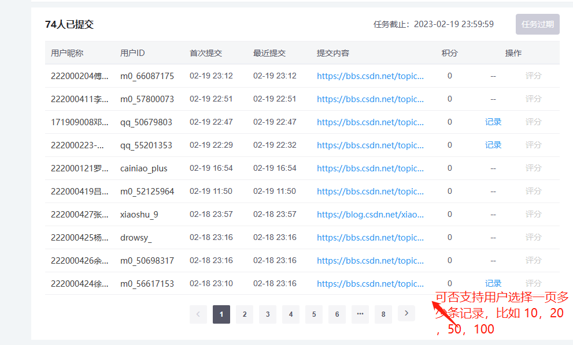Click latest submission time 02-19 22:32

pyautogui.click(x=275, y=145)
